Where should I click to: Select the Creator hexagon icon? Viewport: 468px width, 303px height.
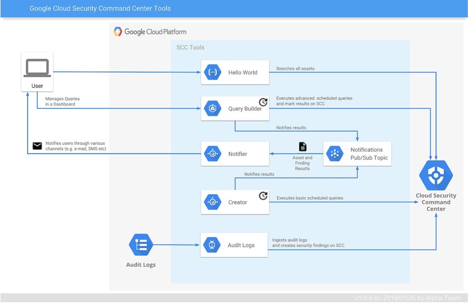coord(213,202)
